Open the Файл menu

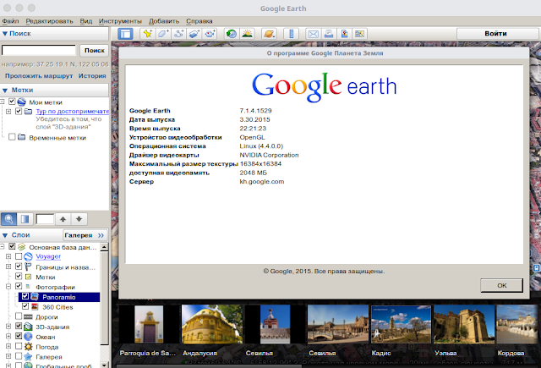tap(11, 21)
